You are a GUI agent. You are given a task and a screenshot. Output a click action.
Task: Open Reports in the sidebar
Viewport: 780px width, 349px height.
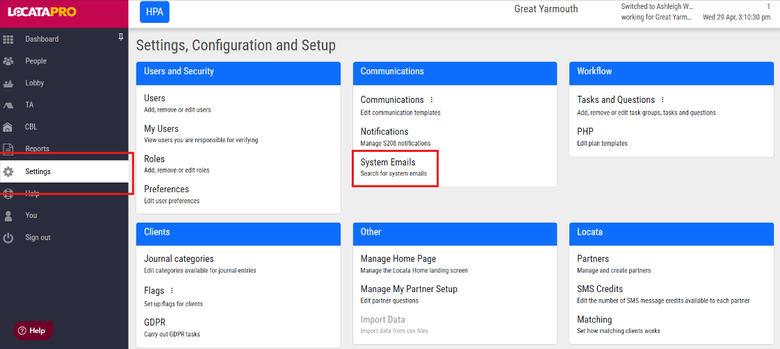point(38,149)
